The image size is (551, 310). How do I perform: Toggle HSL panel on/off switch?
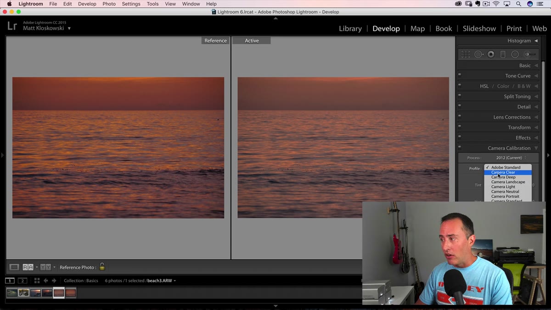pos(460,85)
